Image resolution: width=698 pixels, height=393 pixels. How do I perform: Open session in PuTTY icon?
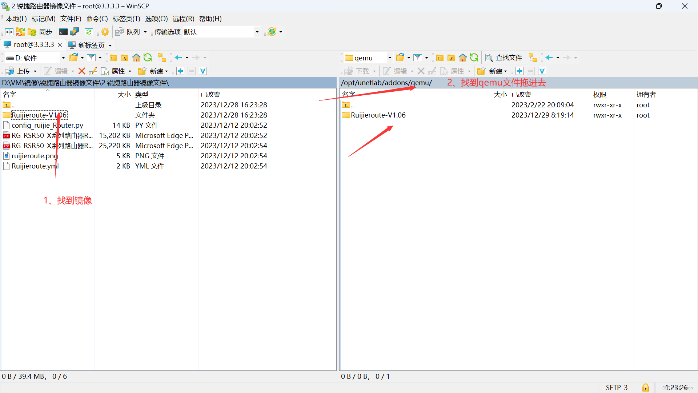(x=75, y=32)
